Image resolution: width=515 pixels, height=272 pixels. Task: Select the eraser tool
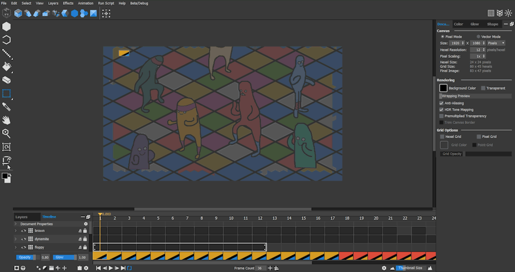[x=6, y=80]
